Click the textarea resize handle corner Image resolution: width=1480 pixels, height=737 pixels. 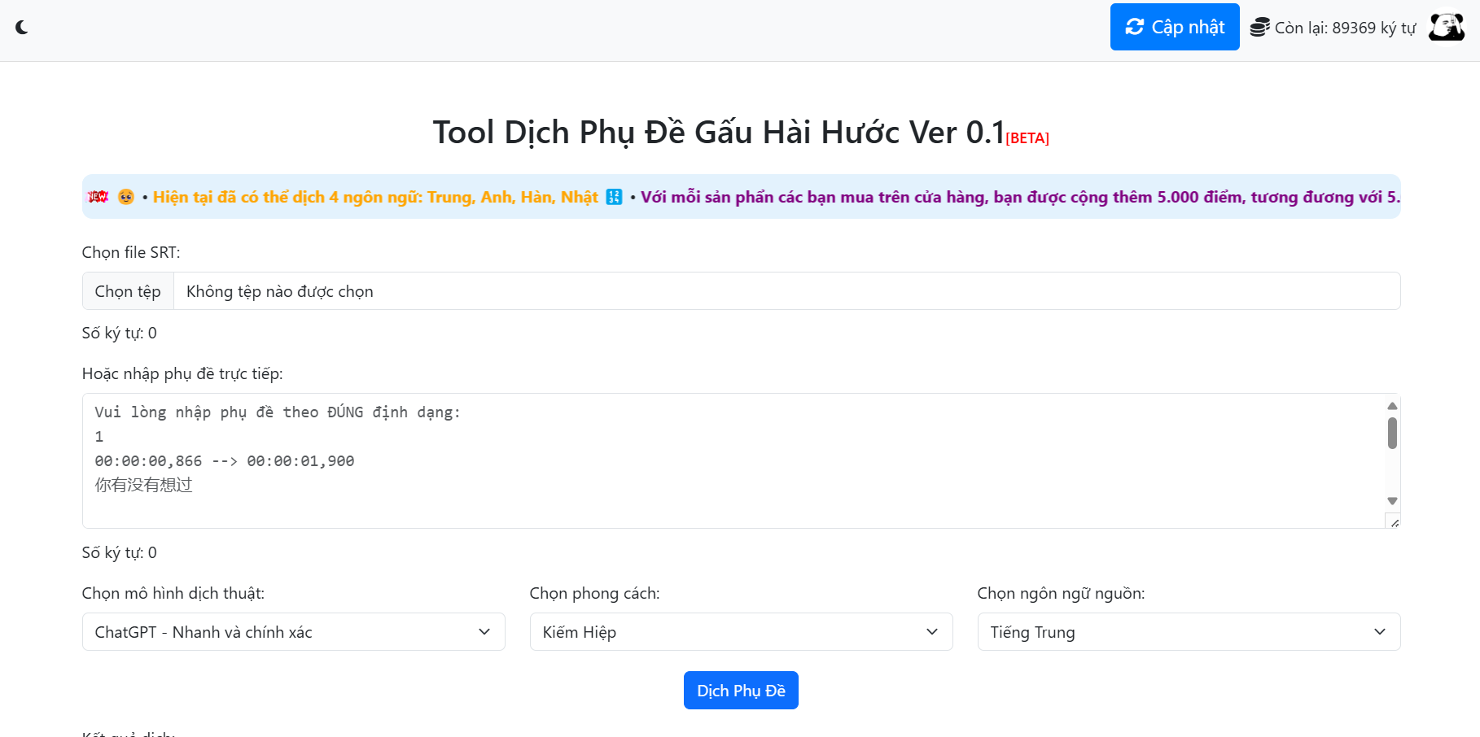(x=1395, y=523)
